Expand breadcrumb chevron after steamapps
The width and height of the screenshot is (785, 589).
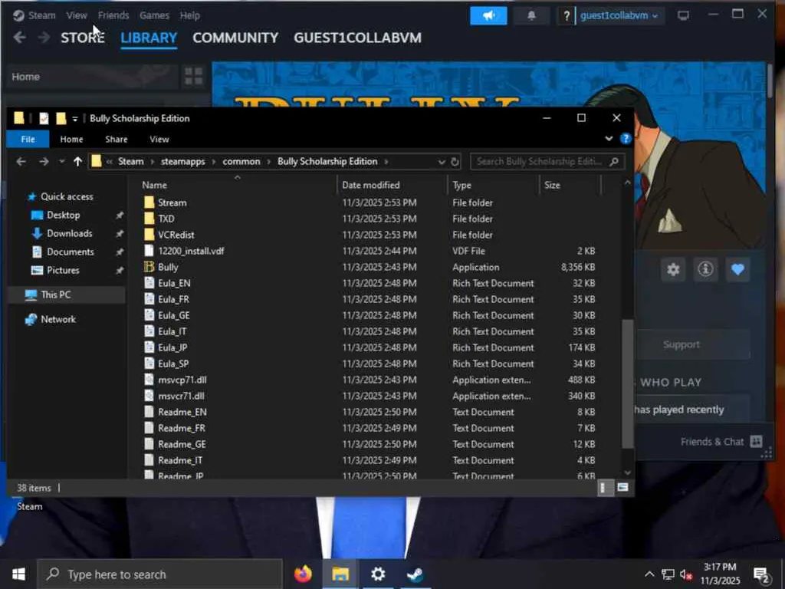214,162
